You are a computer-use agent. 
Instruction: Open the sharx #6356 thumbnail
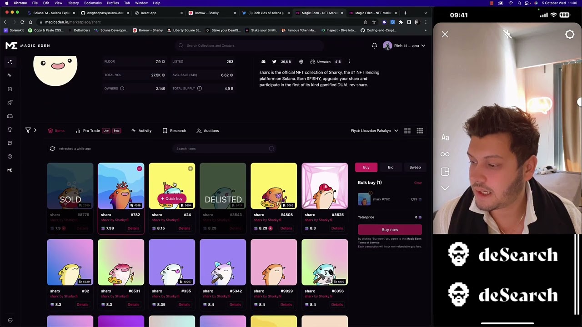click(325, 263)
